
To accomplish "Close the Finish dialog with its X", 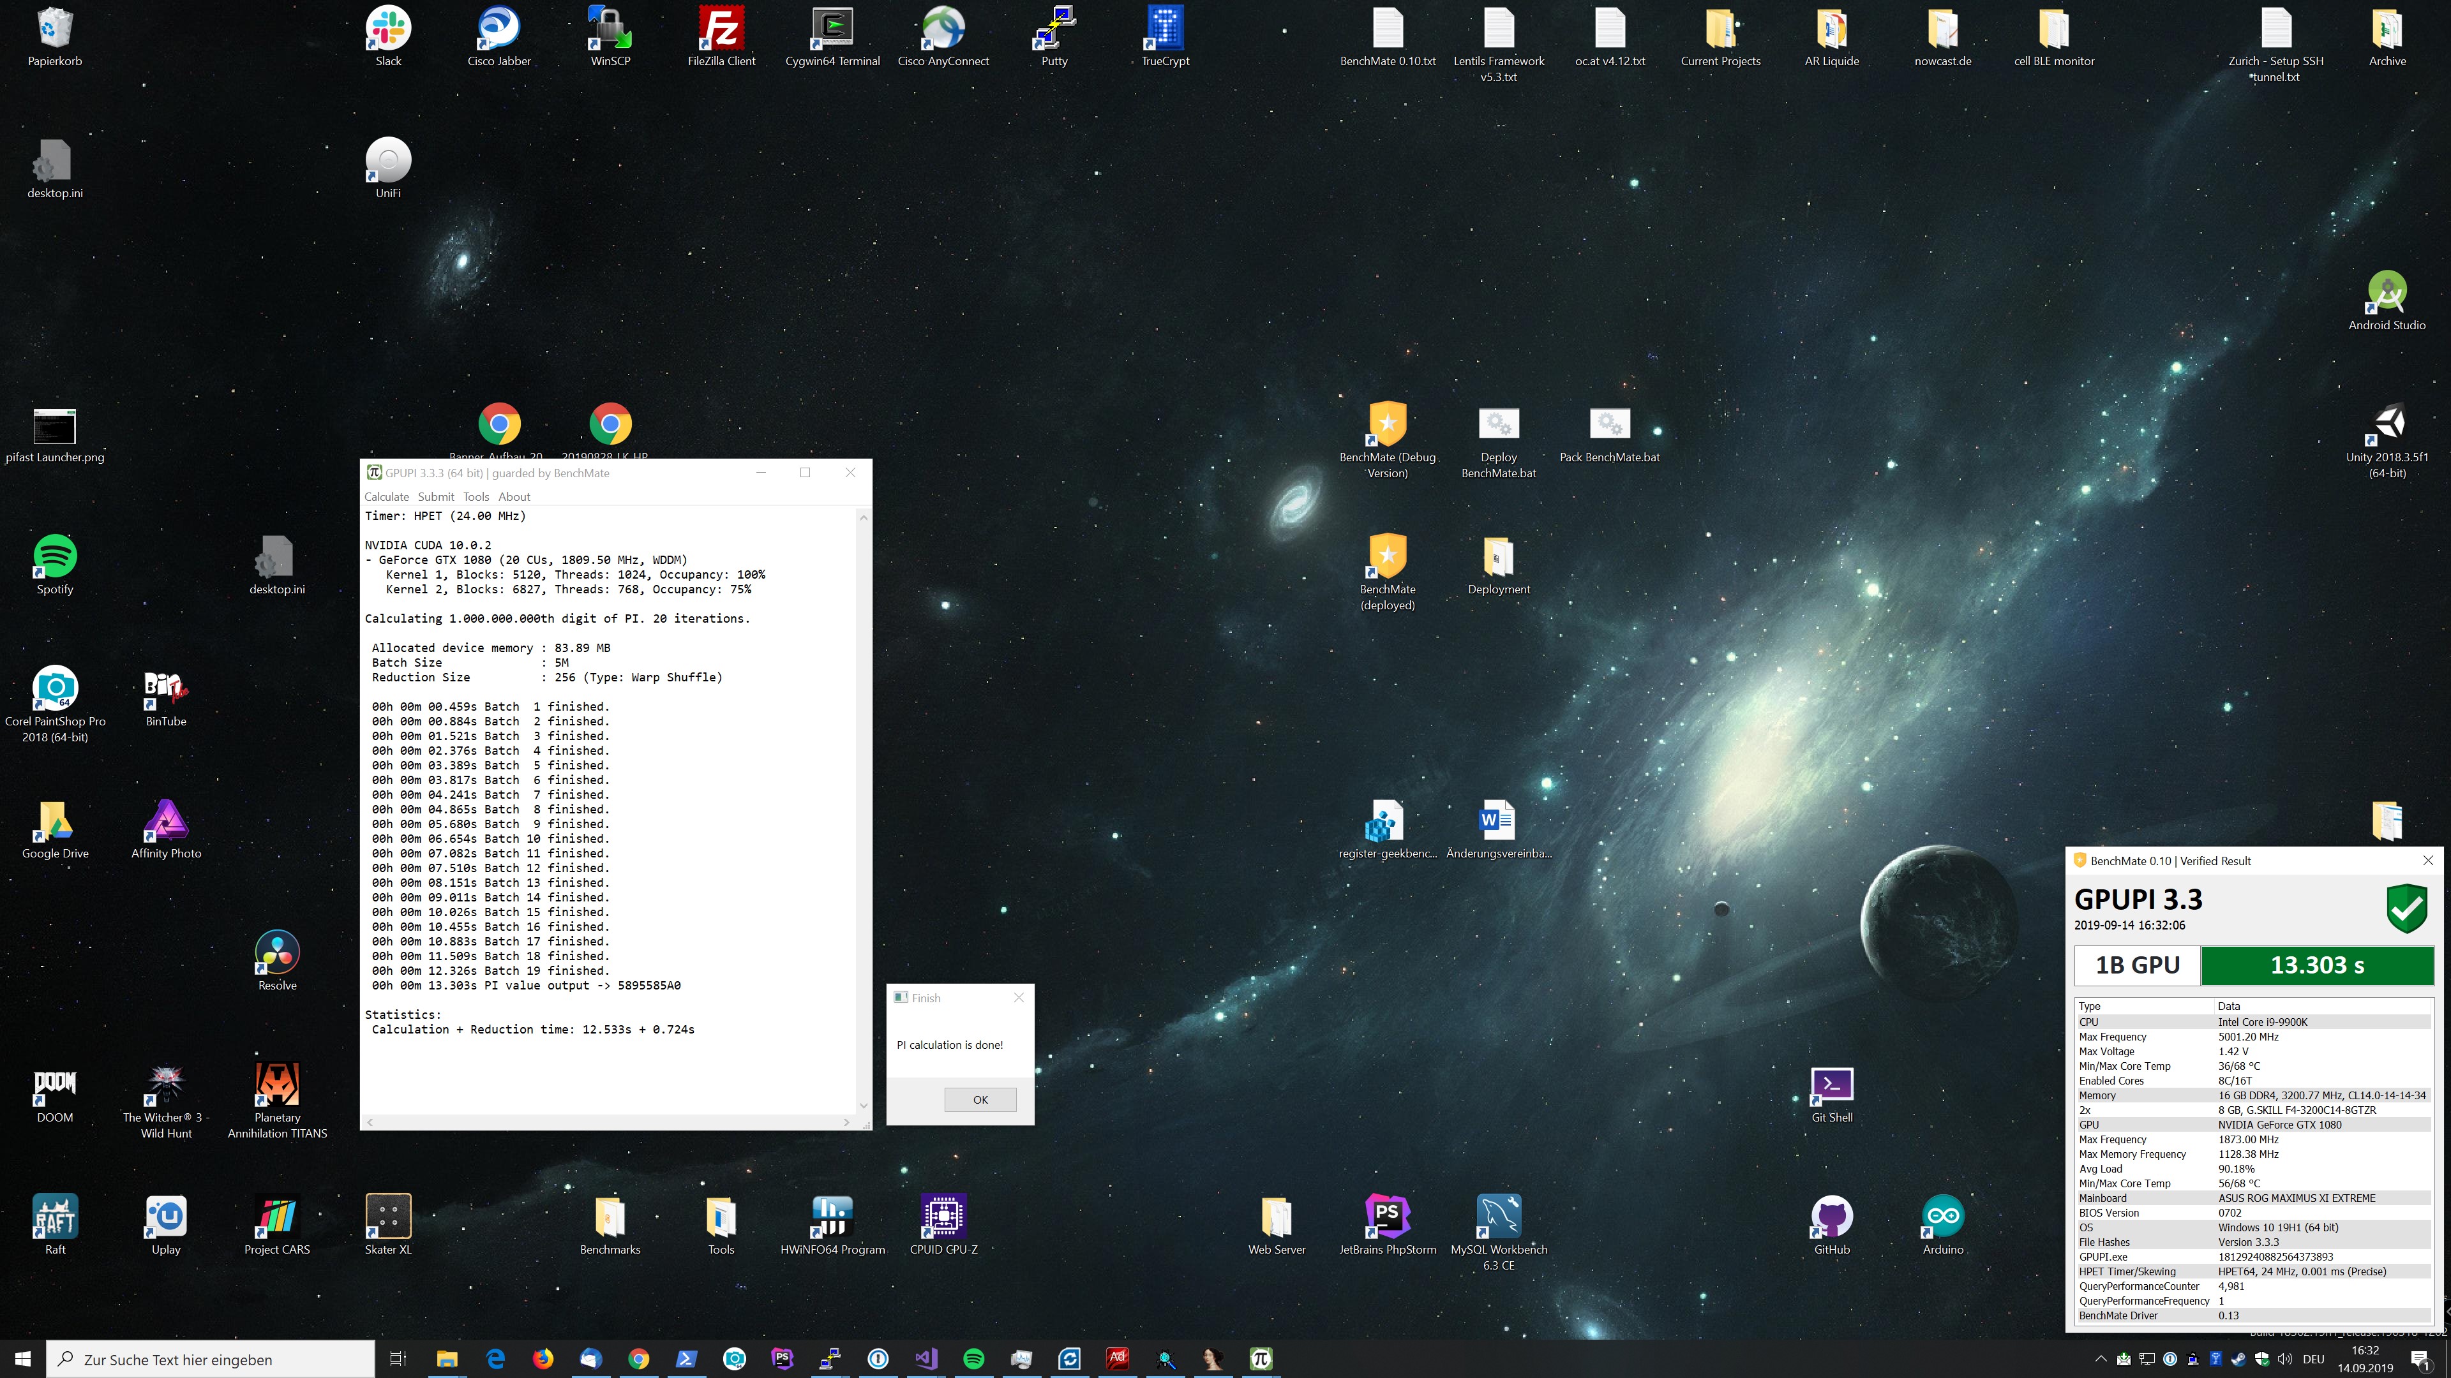I will click(x=1019, y=998).
